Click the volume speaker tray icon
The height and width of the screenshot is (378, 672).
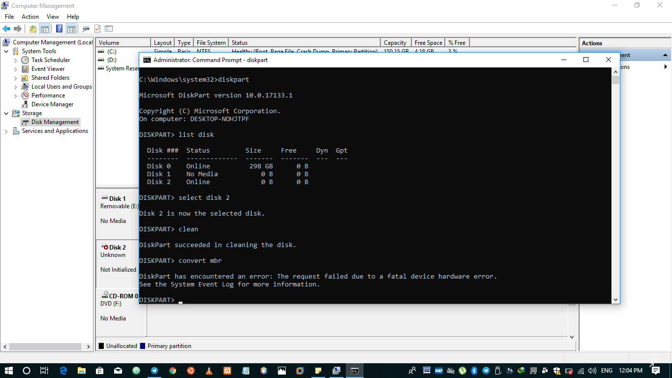(x=592, y=371)
